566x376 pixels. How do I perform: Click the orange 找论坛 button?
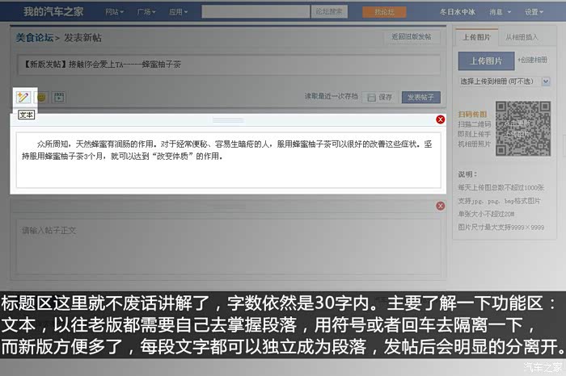pyautogui.click(x=384, y=12)
